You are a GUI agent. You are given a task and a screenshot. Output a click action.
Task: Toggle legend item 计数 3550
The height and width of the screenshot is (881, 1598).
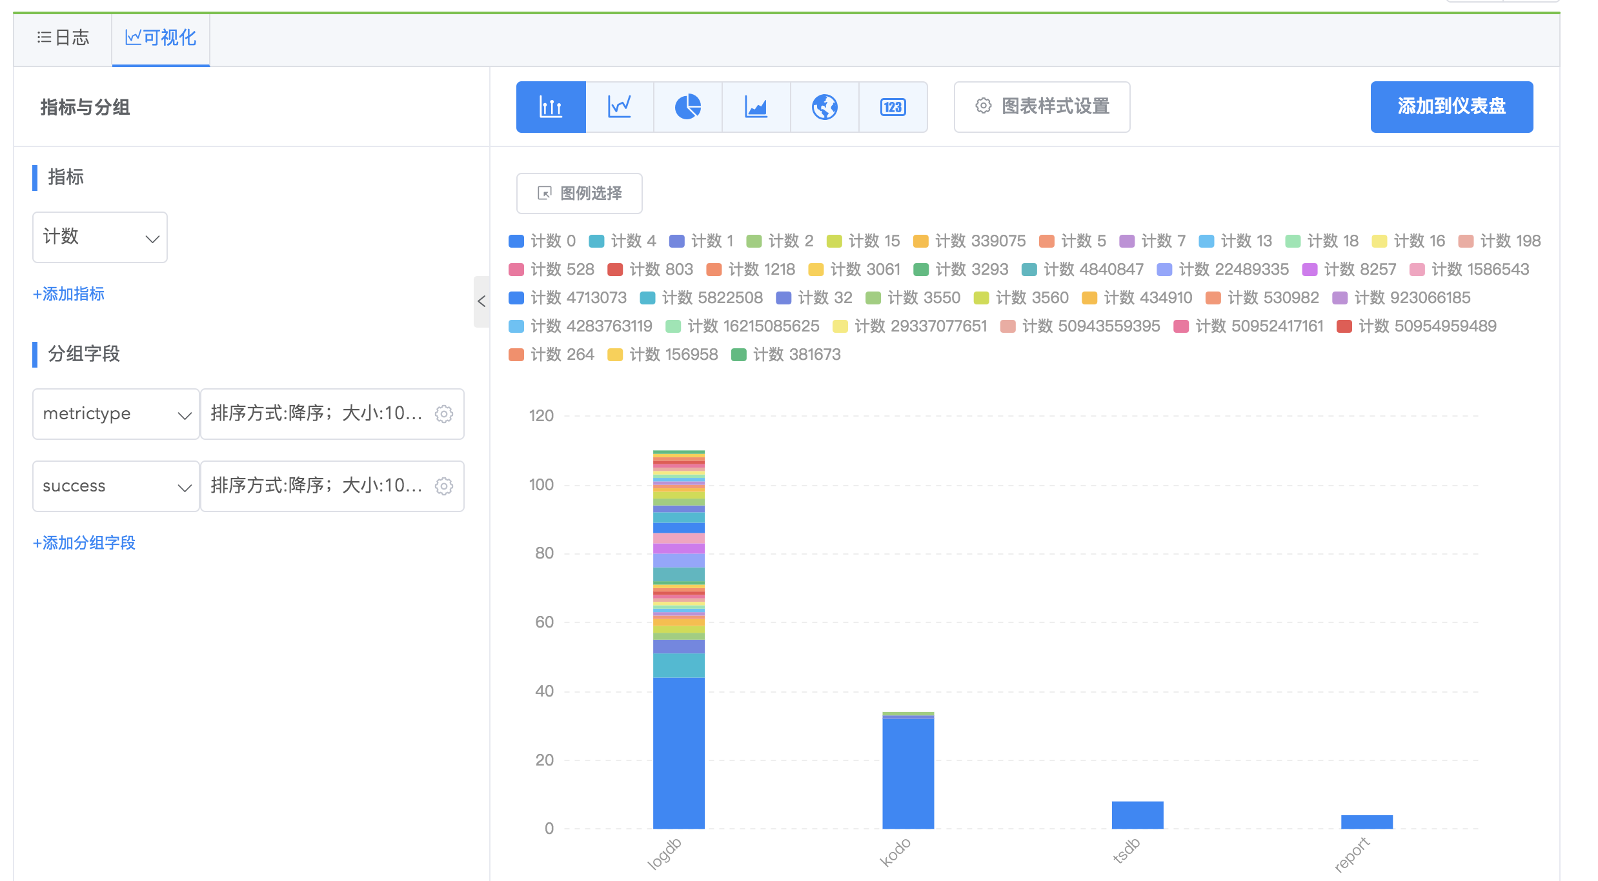pos(913,298)
